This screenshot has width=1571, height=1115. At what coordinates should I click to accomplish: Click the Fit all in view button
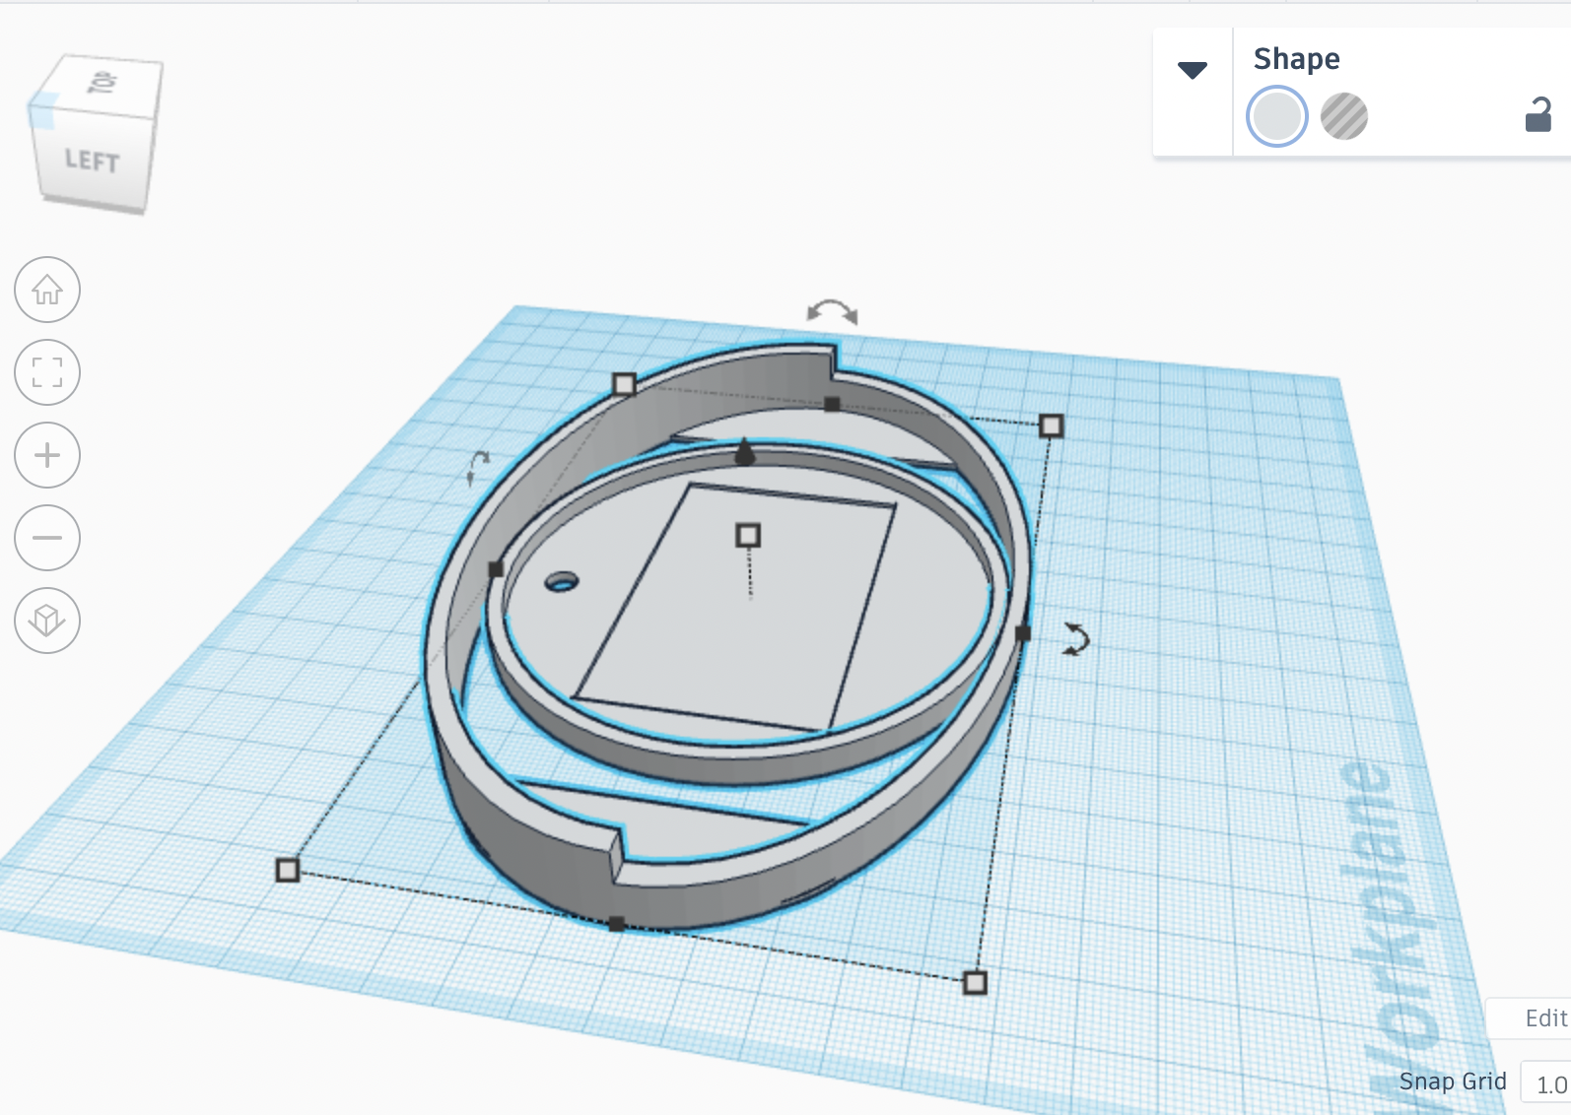tap(47, 372)
